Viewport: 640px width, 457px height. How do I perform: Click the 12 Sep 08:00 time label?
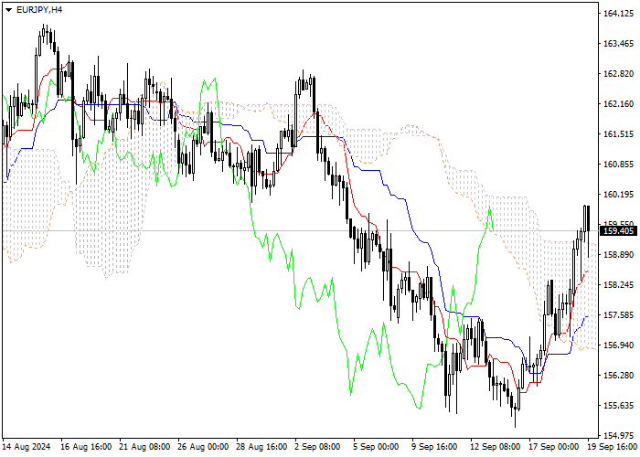coord(496,447)
